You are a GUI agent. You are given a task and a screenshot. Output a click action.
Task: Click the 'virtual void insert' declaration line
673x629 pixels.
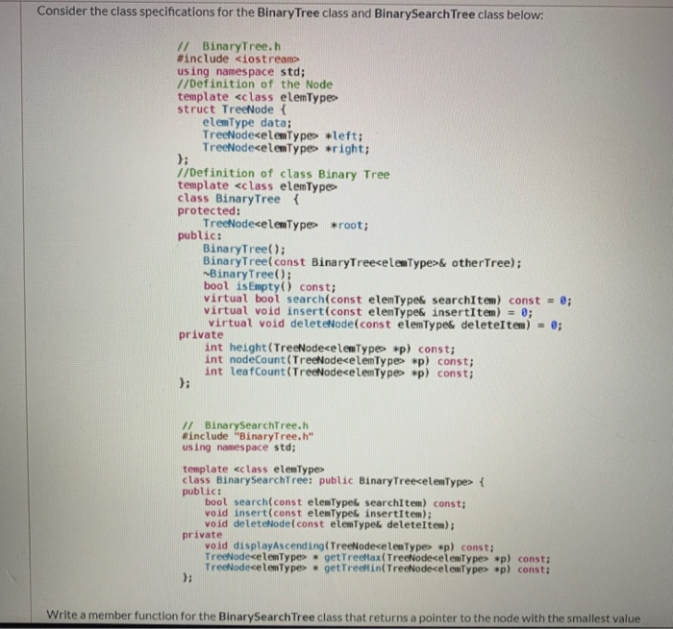tap(368, 312)
